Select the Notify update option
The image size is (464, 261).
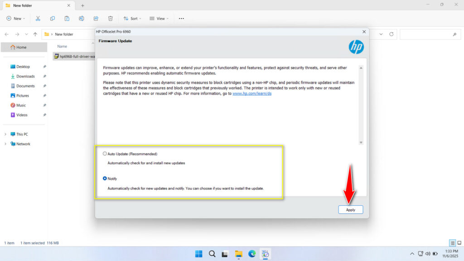coord(105,179)
